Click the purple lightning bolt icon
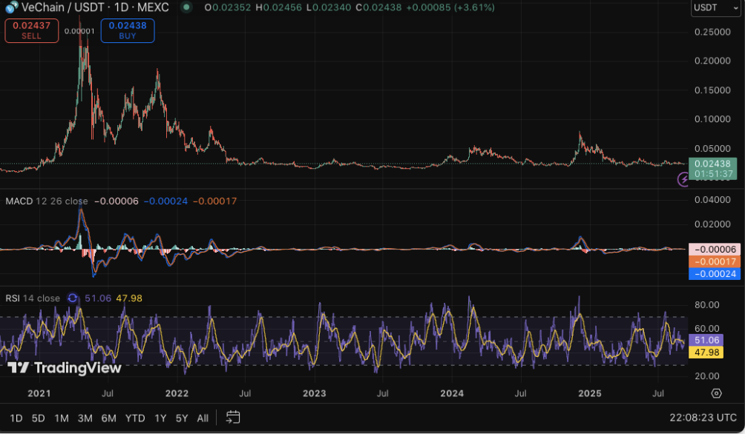 coord(683,179)
